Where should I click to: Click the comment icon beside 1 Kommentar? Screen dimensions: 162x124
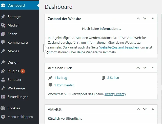(50, 85)
